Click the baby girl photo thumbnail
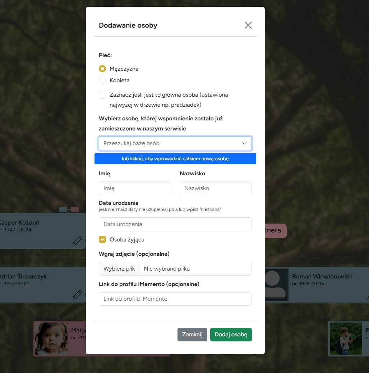 (x=51, y=339)
